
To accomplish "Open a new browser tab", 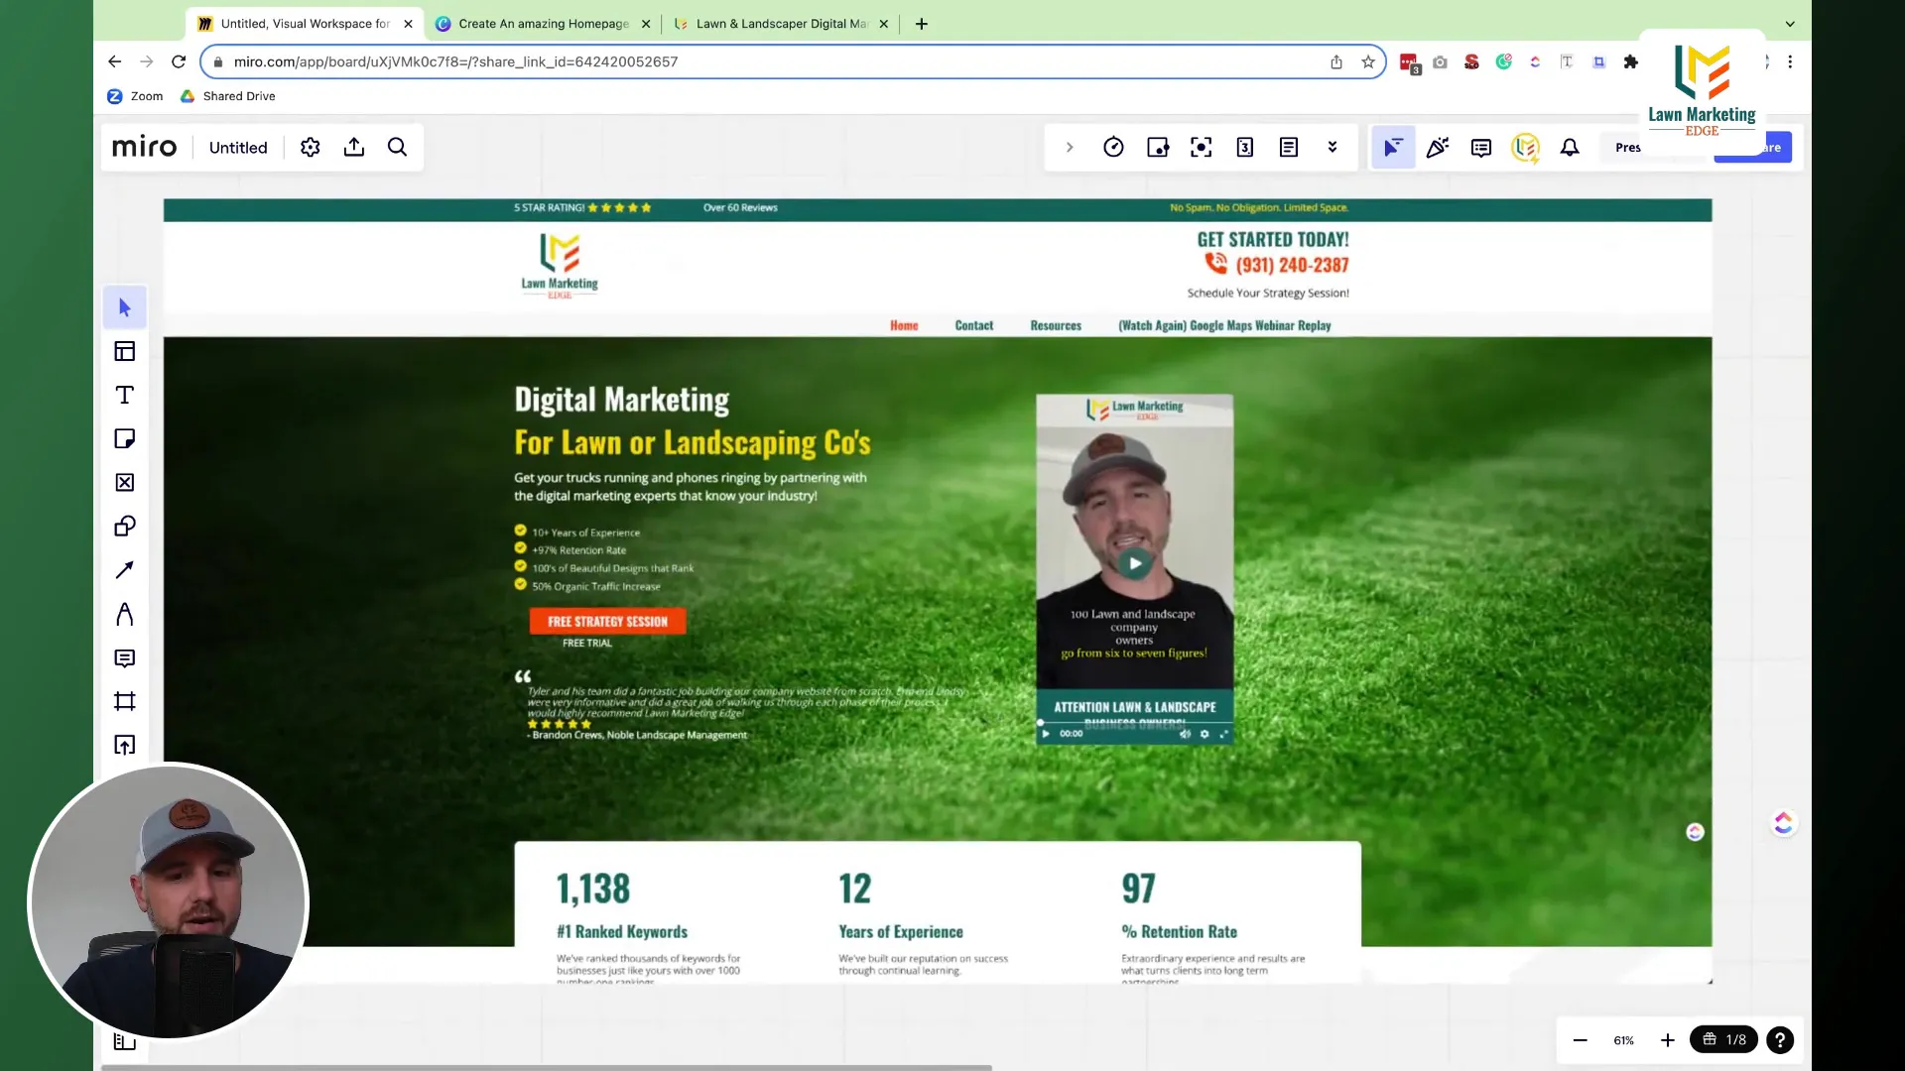I will tap(921, 23).
